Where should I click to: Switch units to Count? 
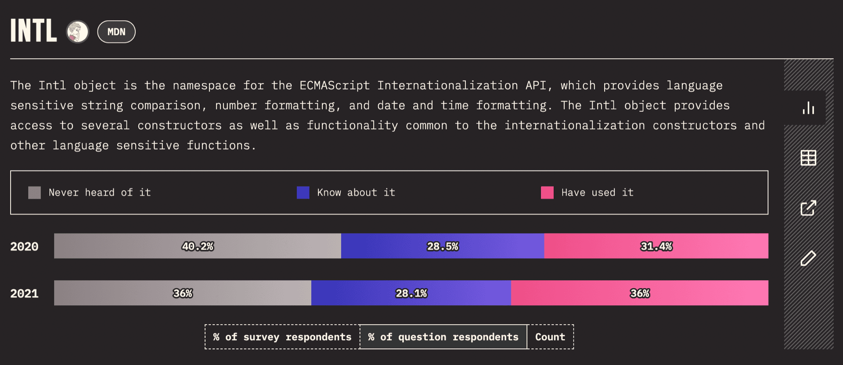[x=550, y=337]
